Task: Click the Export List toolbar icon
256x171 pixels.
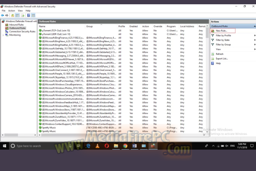Action: coord(23,15)
